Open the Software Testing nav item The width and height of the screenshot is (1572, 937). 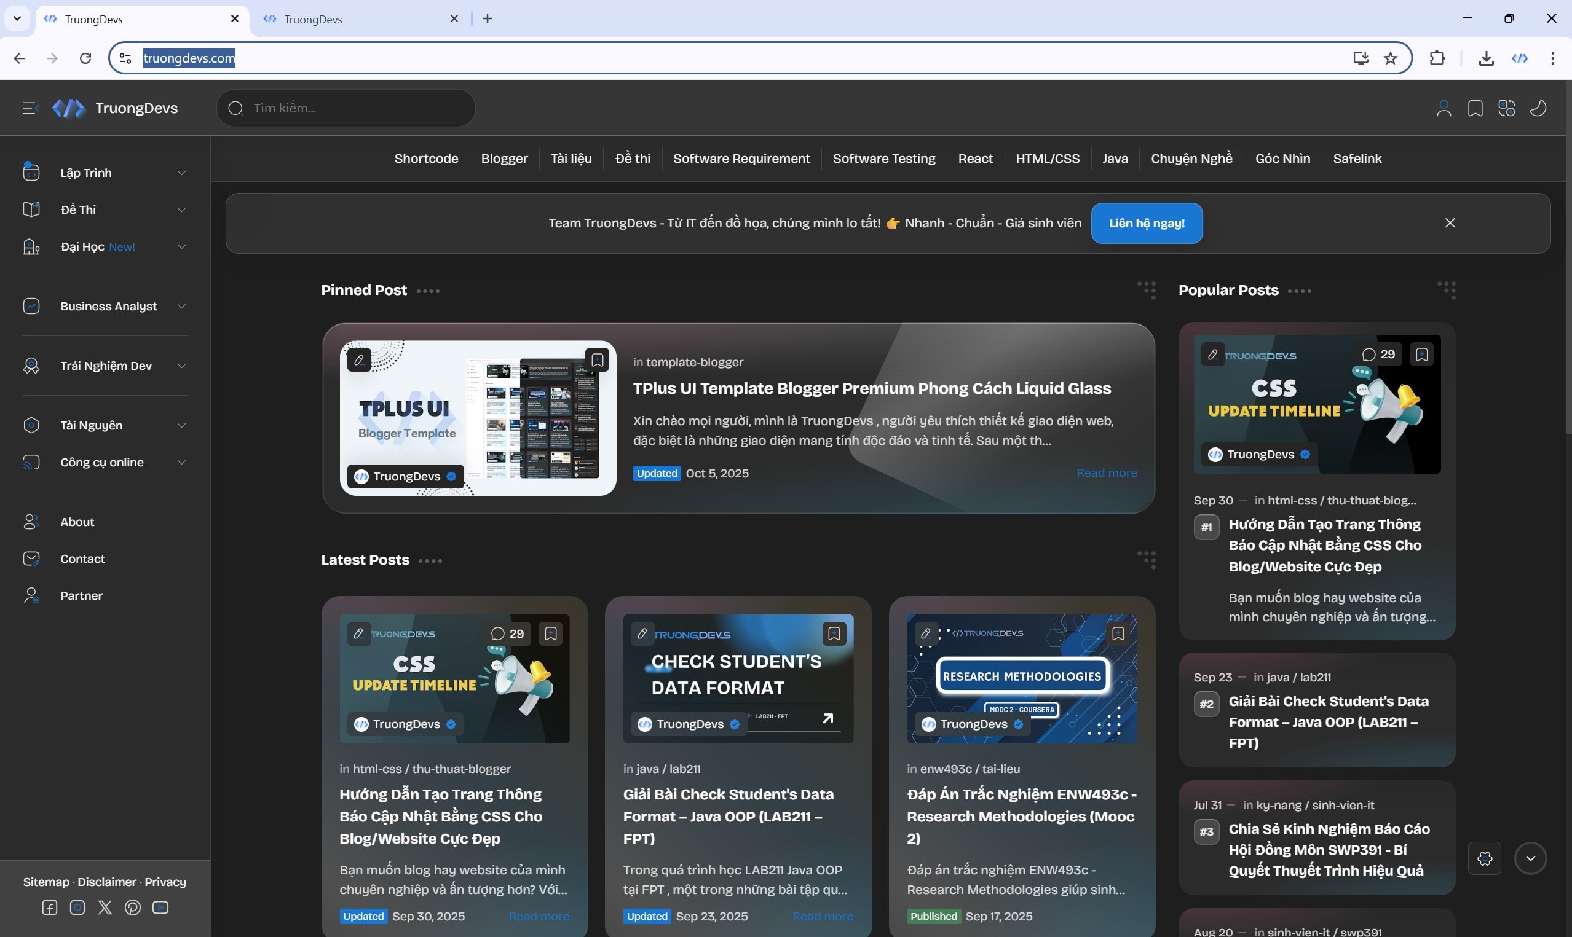tap(883, 159)
